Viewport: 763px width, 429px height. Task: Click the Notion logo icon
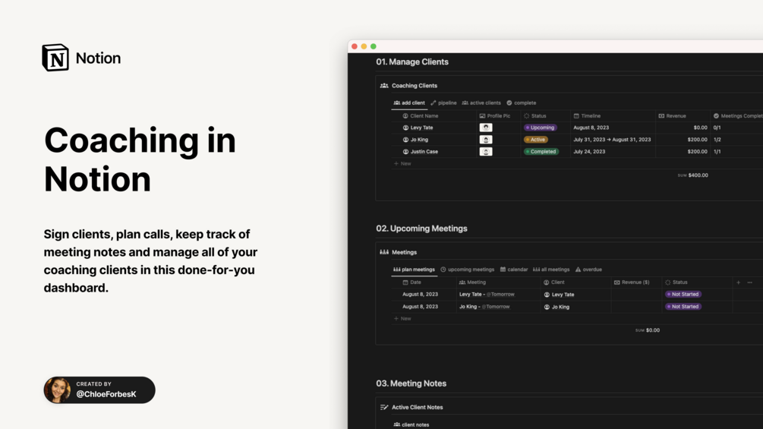[x=55, y=58]
